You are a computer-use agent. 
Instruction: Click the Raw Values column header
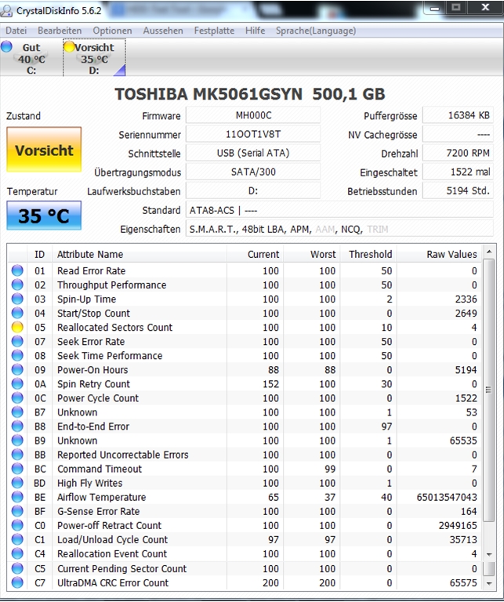(x=439, y=254)
